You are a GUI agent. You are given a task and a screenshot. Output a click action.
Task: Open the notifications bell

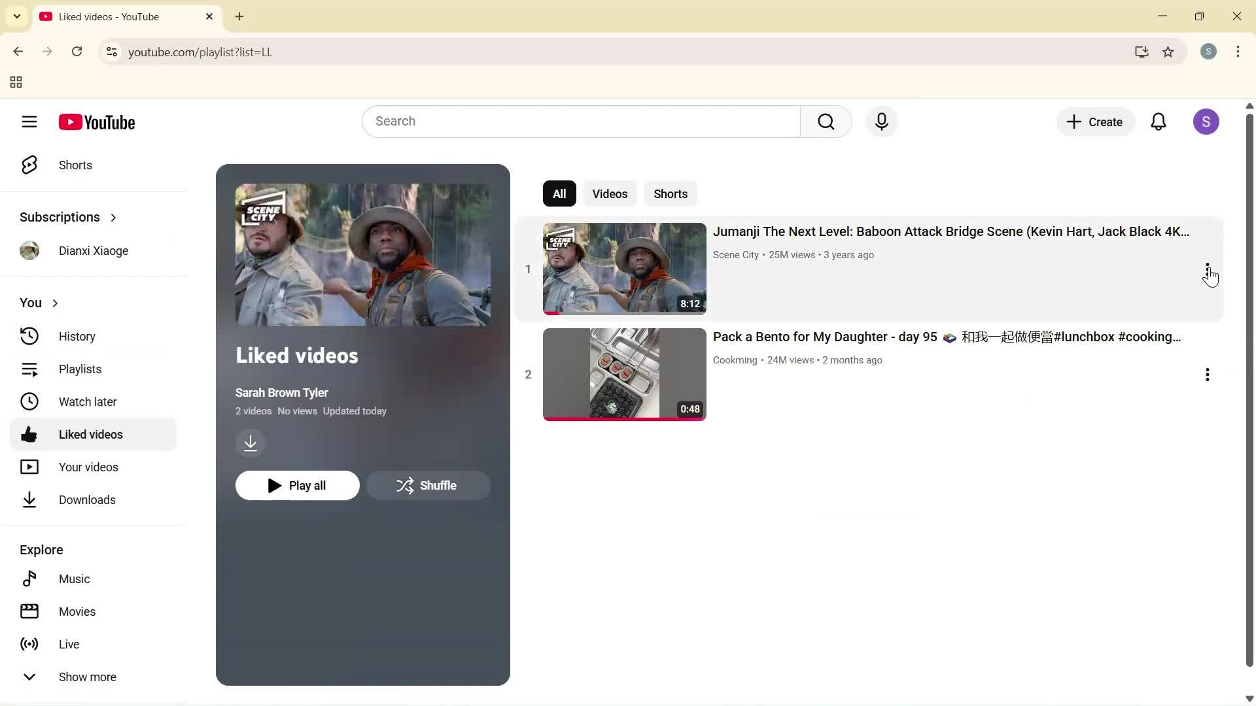(x=1159, y=122)
